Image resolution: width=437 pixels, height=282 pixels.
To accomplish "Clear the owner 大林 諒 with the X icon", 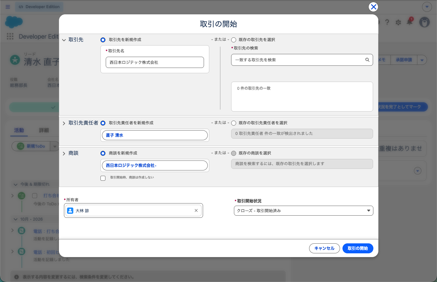I will (196, 211).
